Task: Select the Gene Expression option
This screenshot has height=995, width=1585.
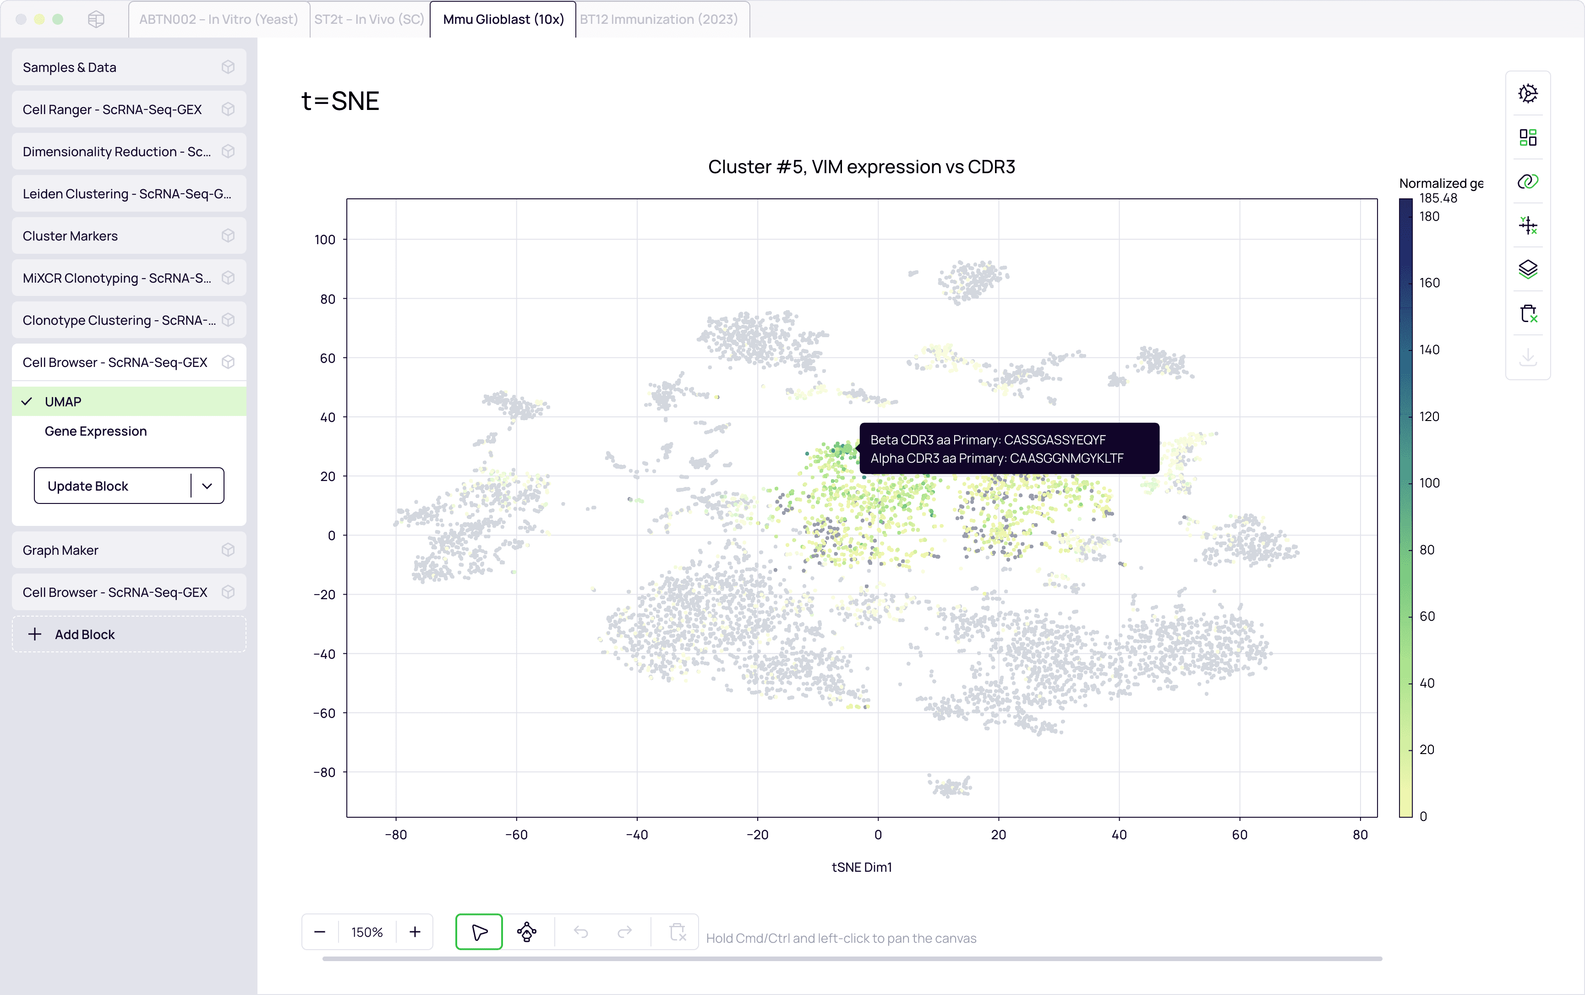Action: [95, 431]
